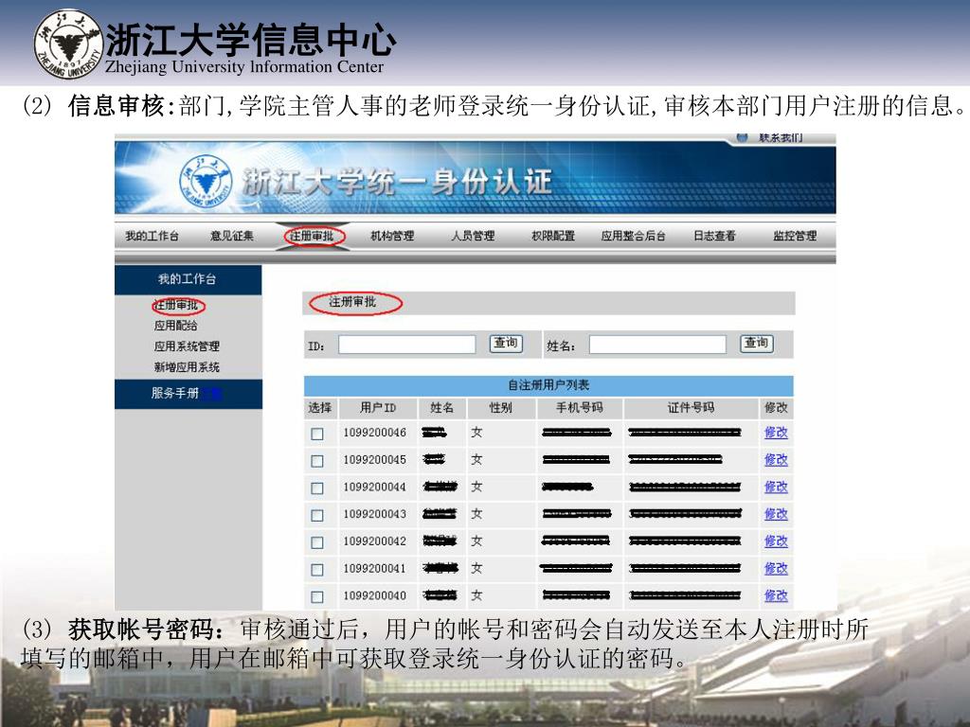Open the 应用整合后台 navigation tab

(x=634, y=236)
